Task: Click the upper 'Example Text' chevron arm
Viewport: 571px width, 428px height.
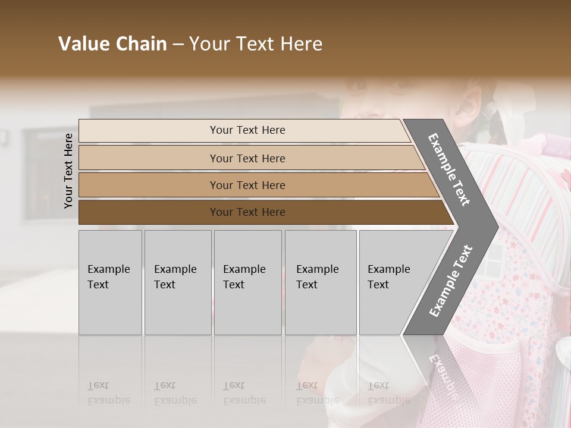Action: pyautogui.click(x=449, y=169)
